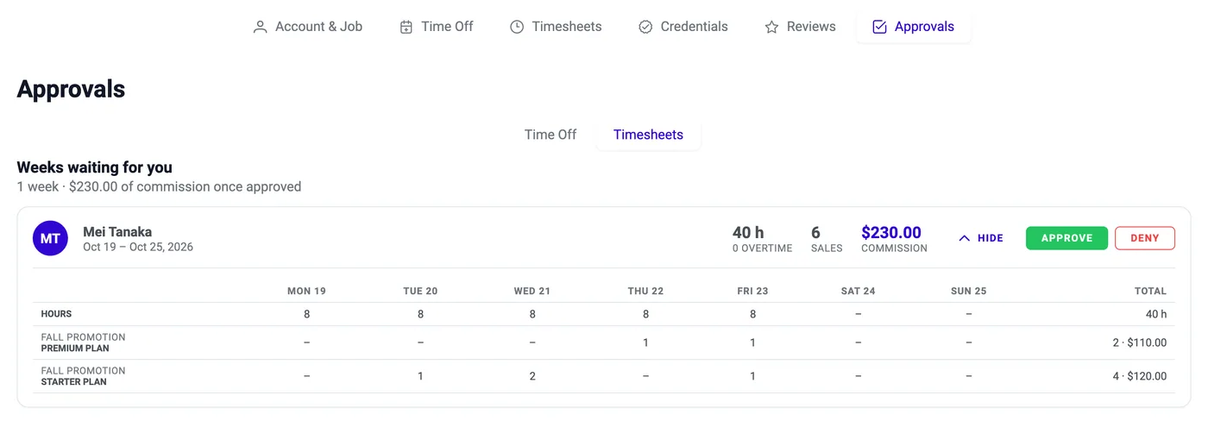Click the 6 SALES summary figure

(x=827, y=239)
